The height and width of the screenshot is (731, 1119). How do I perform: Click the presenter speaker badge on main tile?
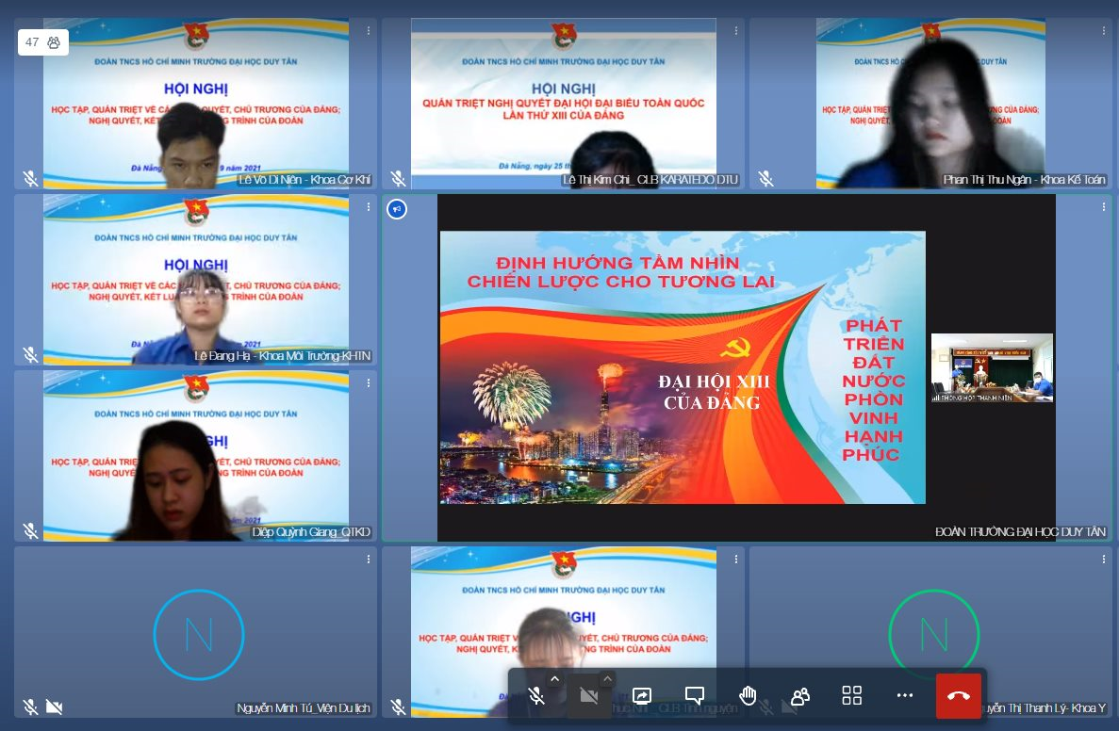(x=397, y=209)
